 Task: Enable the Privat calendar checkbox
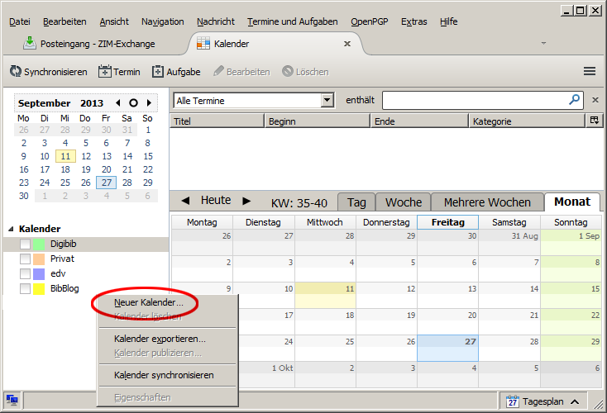[26, 259]
